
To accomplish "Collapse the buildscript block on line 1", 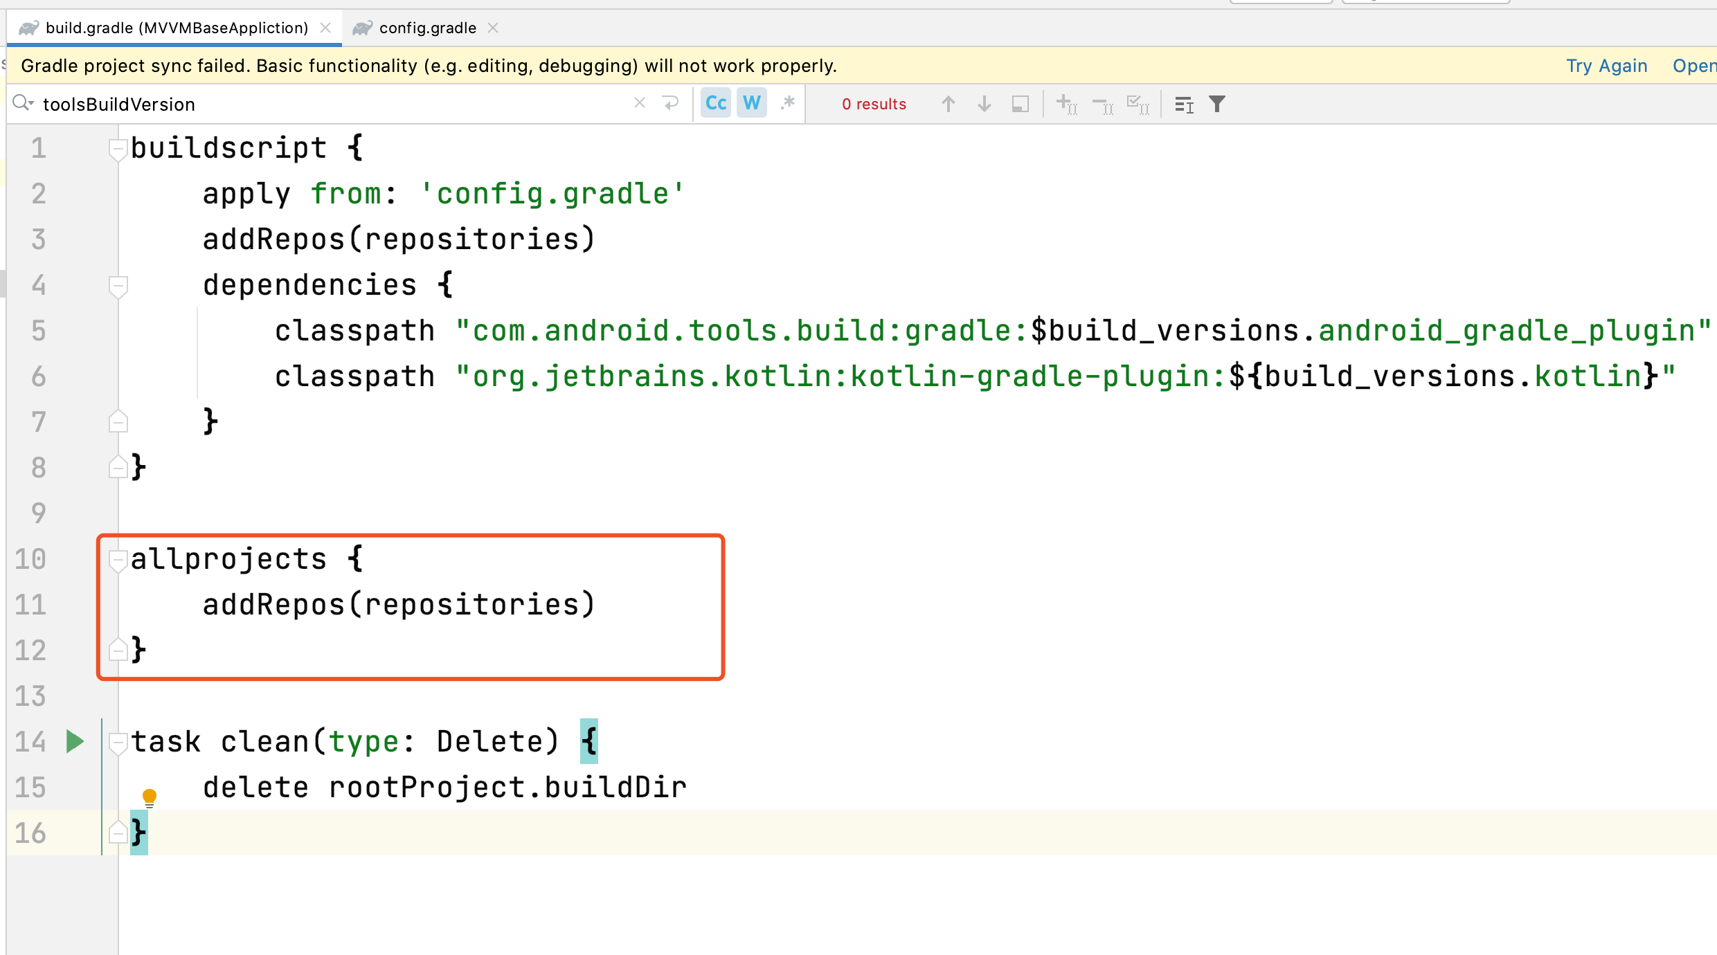I will pos(118,149).
